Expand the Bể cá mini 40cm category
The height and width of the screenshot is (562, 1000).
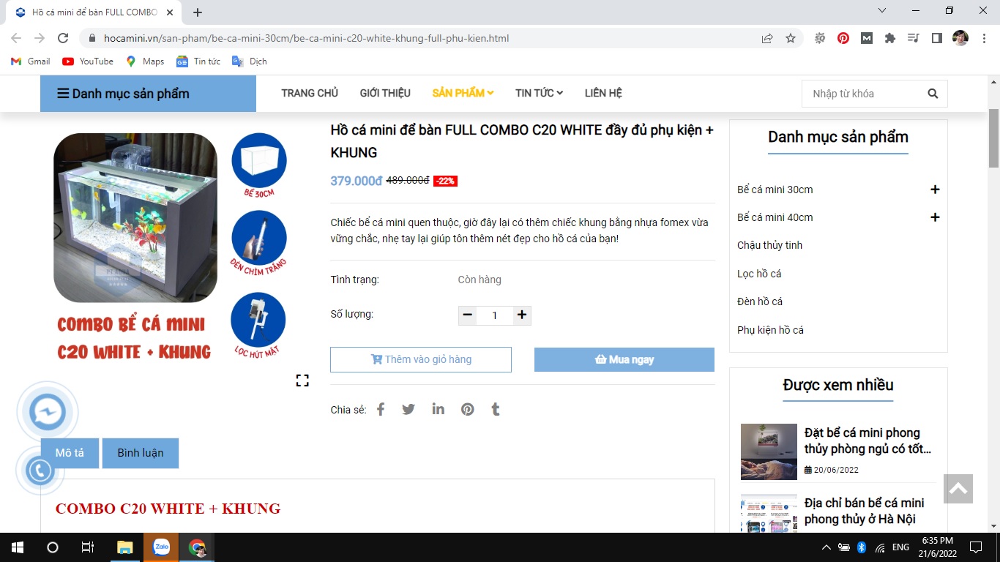(x=934, y=217)
